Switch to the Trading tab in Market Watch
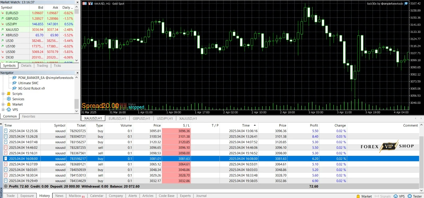Screen dimensions: 424x198 click(x=42, y=66)
